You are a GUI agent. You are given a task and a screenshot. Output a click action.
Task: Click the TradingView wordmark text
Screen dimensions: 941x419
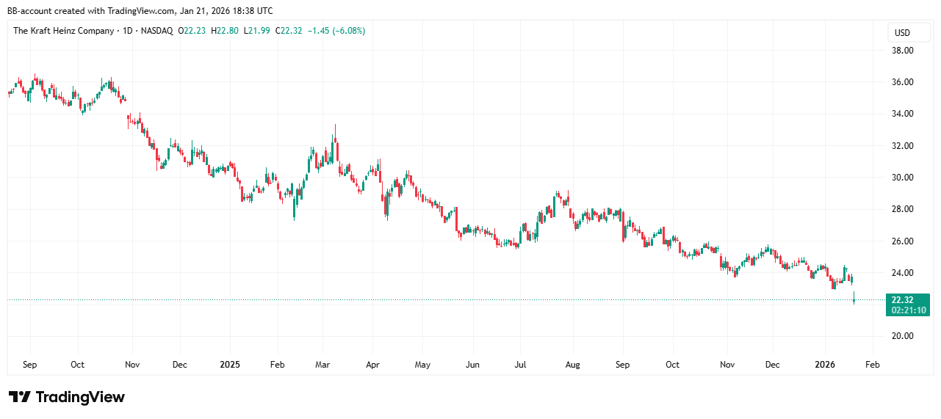click(80, 397)
